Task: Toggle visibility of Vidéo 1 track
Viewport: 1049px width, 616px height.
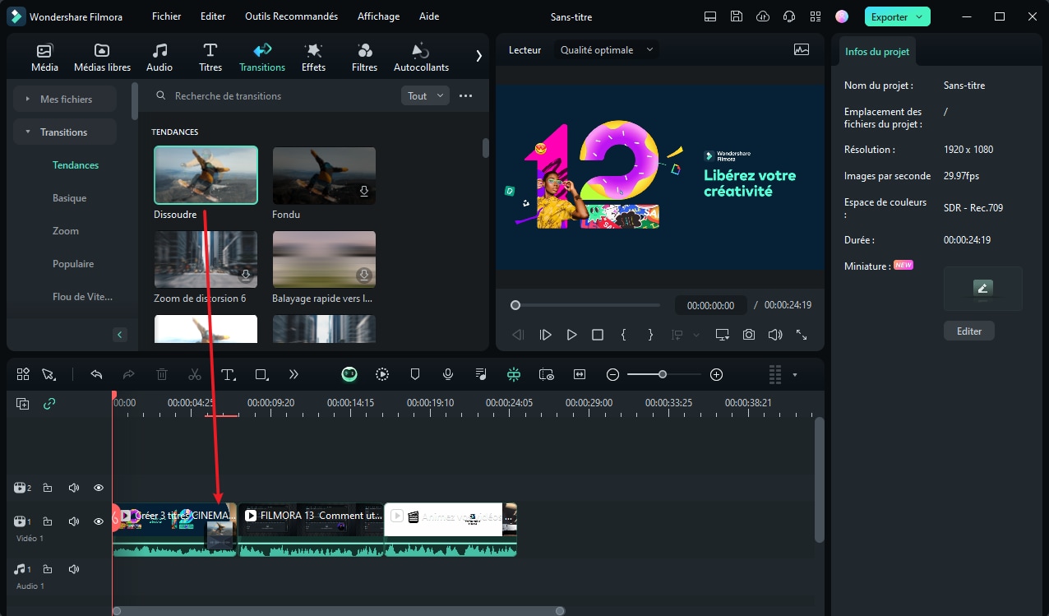Action: pyautogui.click(x=99, y=521)
